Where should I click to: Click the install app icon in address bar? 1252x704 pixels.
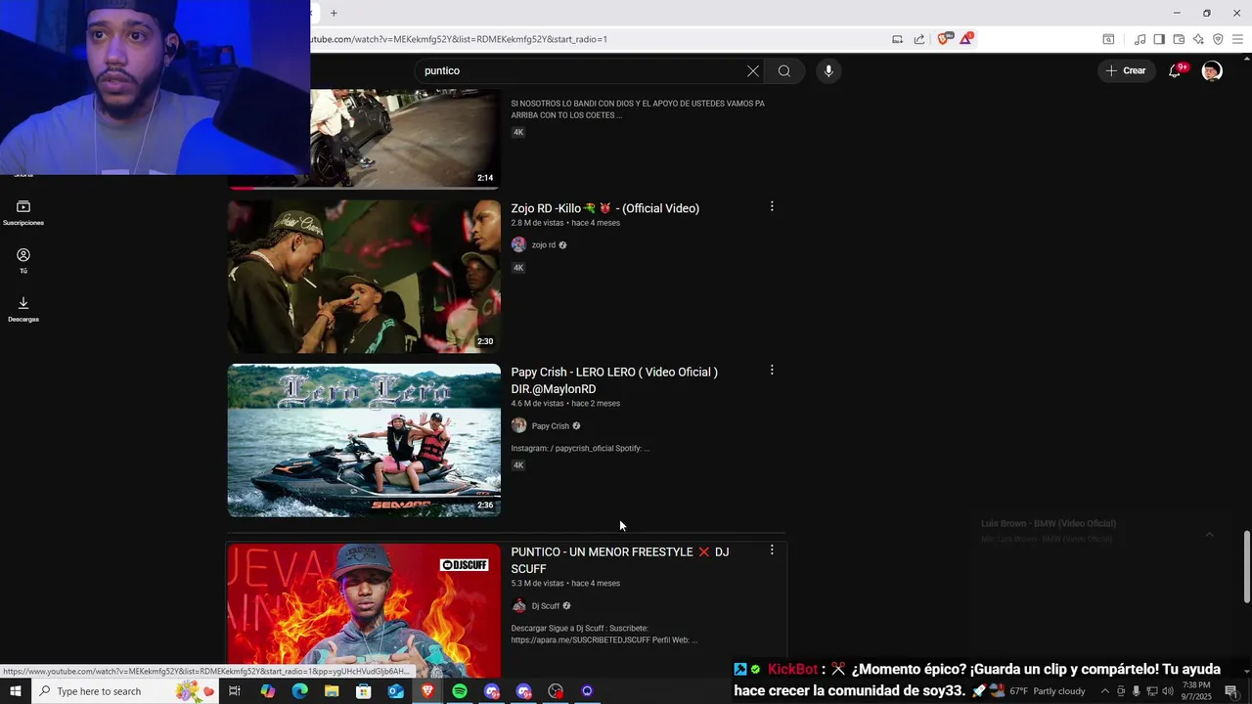click(897, 39)
